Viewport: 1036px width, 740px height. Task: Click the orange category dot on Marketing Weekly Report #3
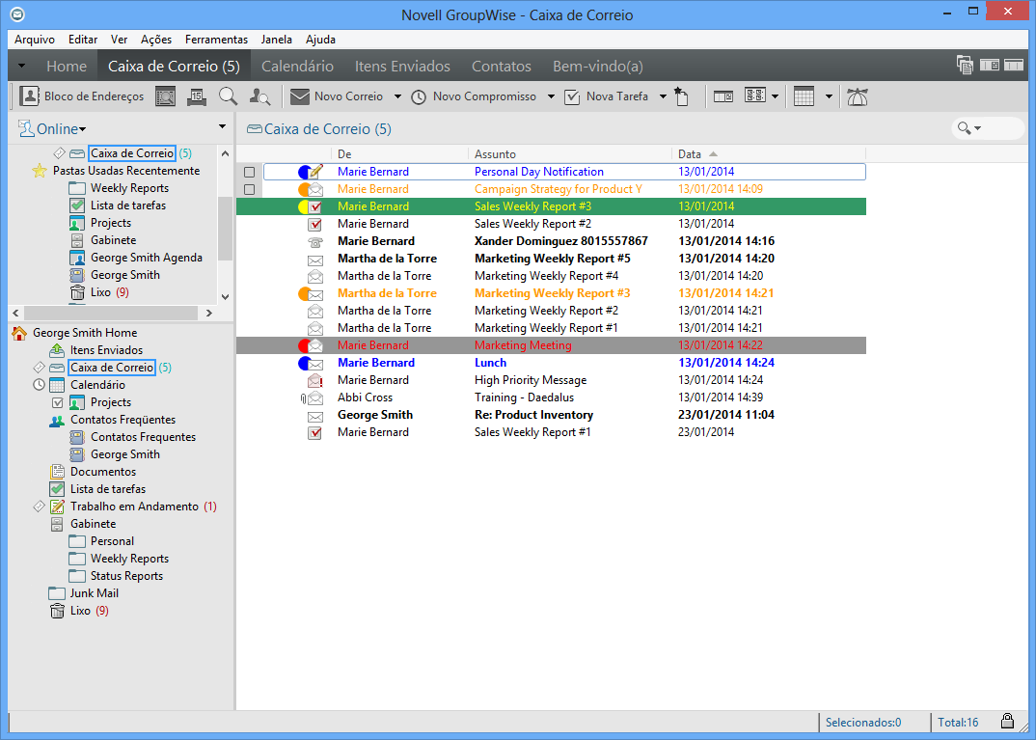click(304, 293)
